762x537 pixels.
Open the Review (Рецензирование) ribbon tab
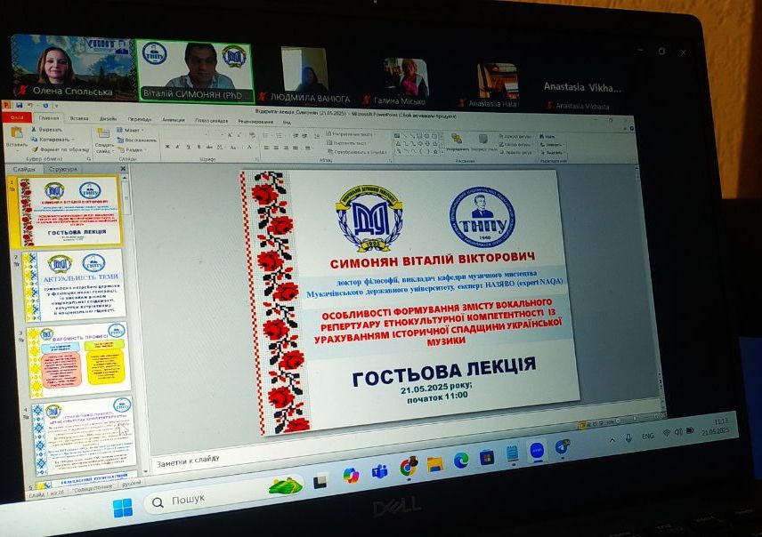point(255,122)
